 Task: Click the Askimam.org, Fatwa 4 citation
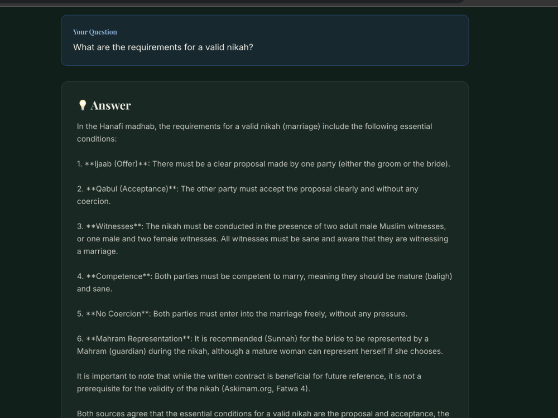pos(266,388)
